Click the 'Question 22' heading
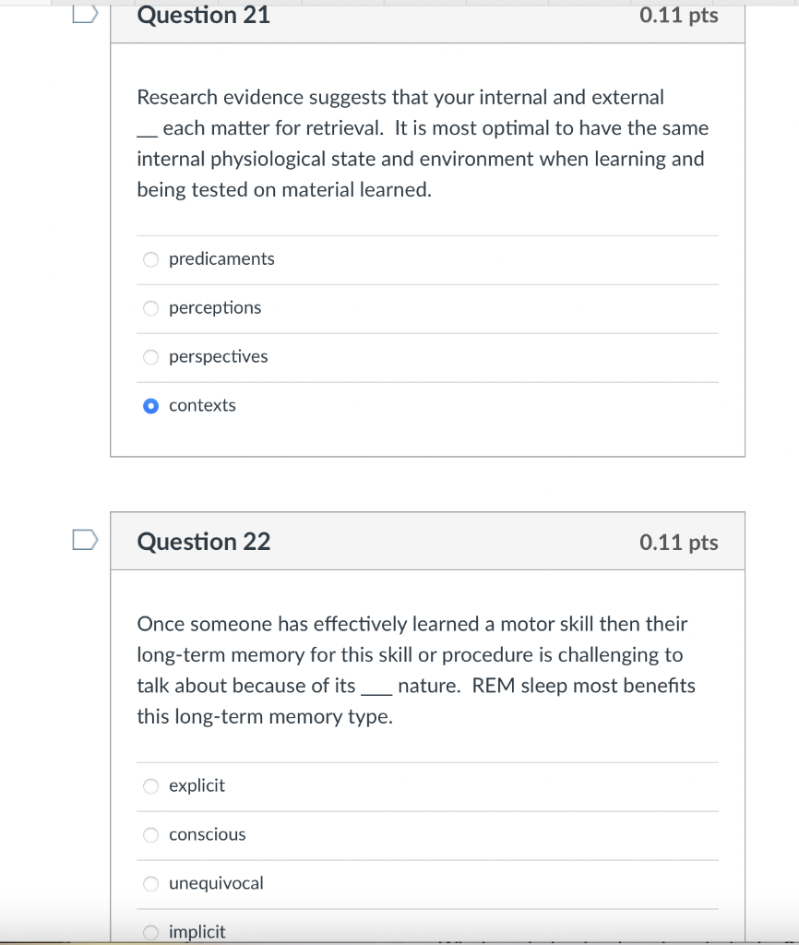 204,542
